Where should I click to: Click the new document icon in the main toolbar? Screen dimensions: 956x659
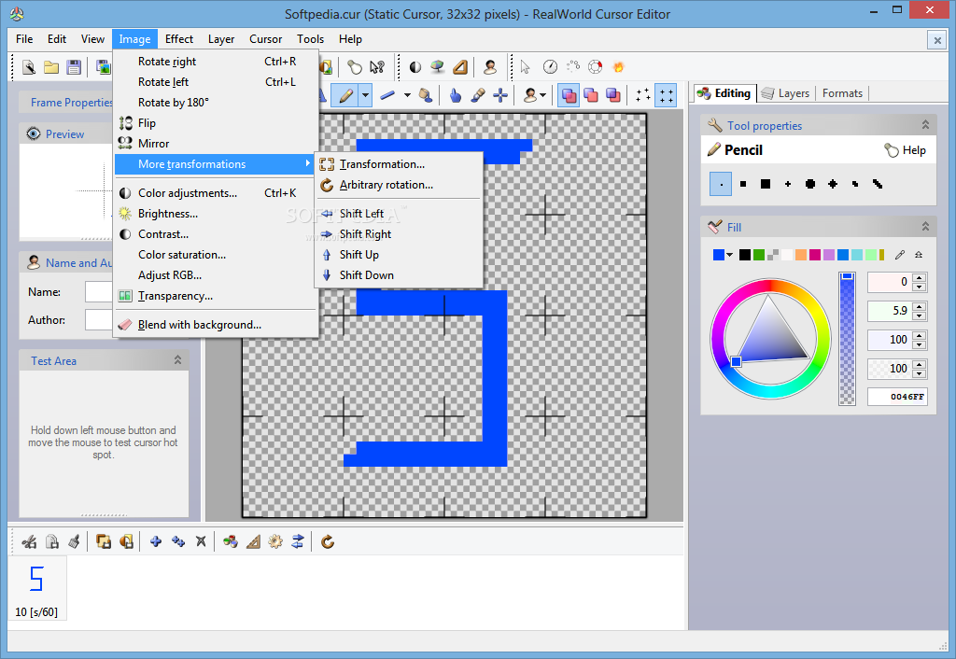(x=29, y=67)
